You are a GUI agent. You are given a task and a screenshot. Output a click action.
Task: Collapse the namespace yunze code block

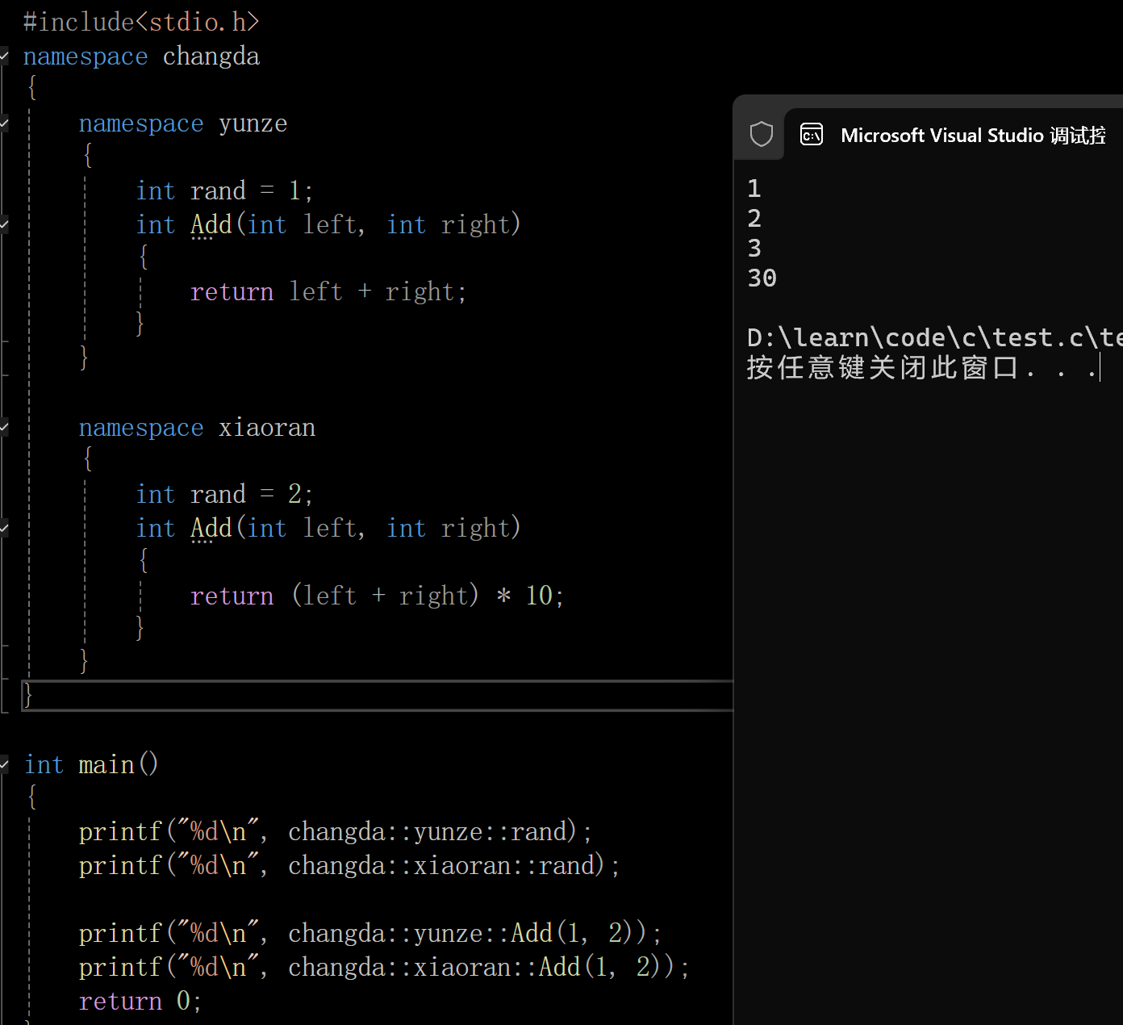[x=4, y=123]
